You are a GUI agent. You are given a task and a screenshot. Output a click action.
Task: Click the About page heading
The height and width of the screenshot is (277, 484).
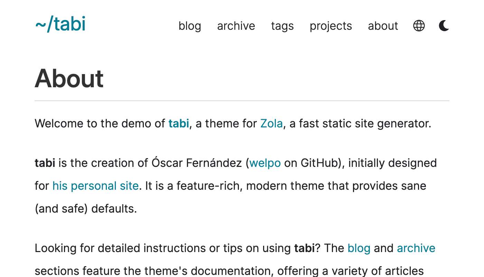coord(69,78)
